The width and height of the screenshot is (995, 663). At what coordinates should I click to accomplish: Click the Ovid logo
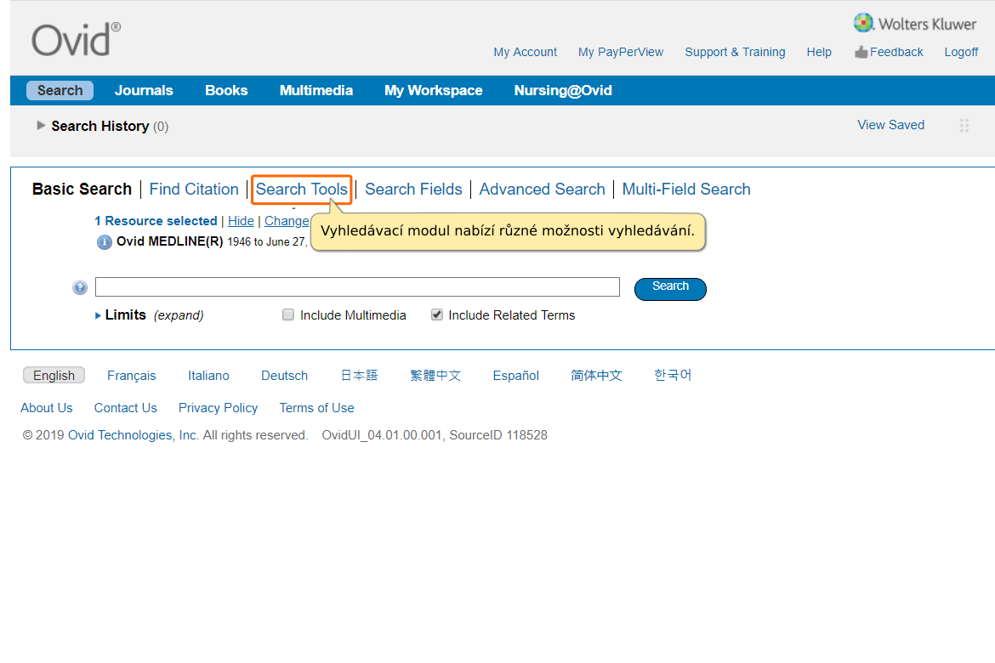[76, 39]
